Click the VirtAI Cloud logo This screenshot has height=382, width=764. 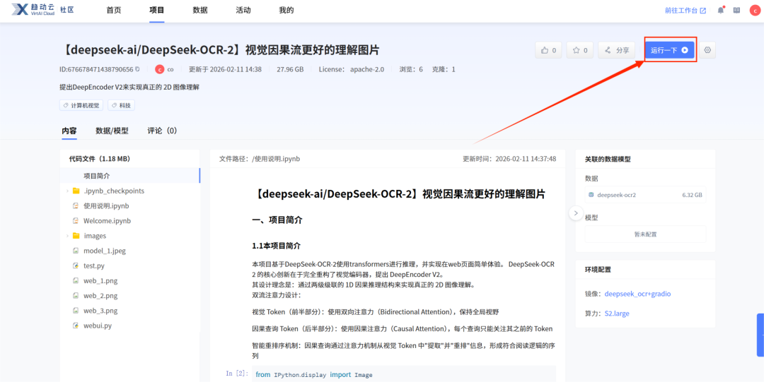point(33,10)
